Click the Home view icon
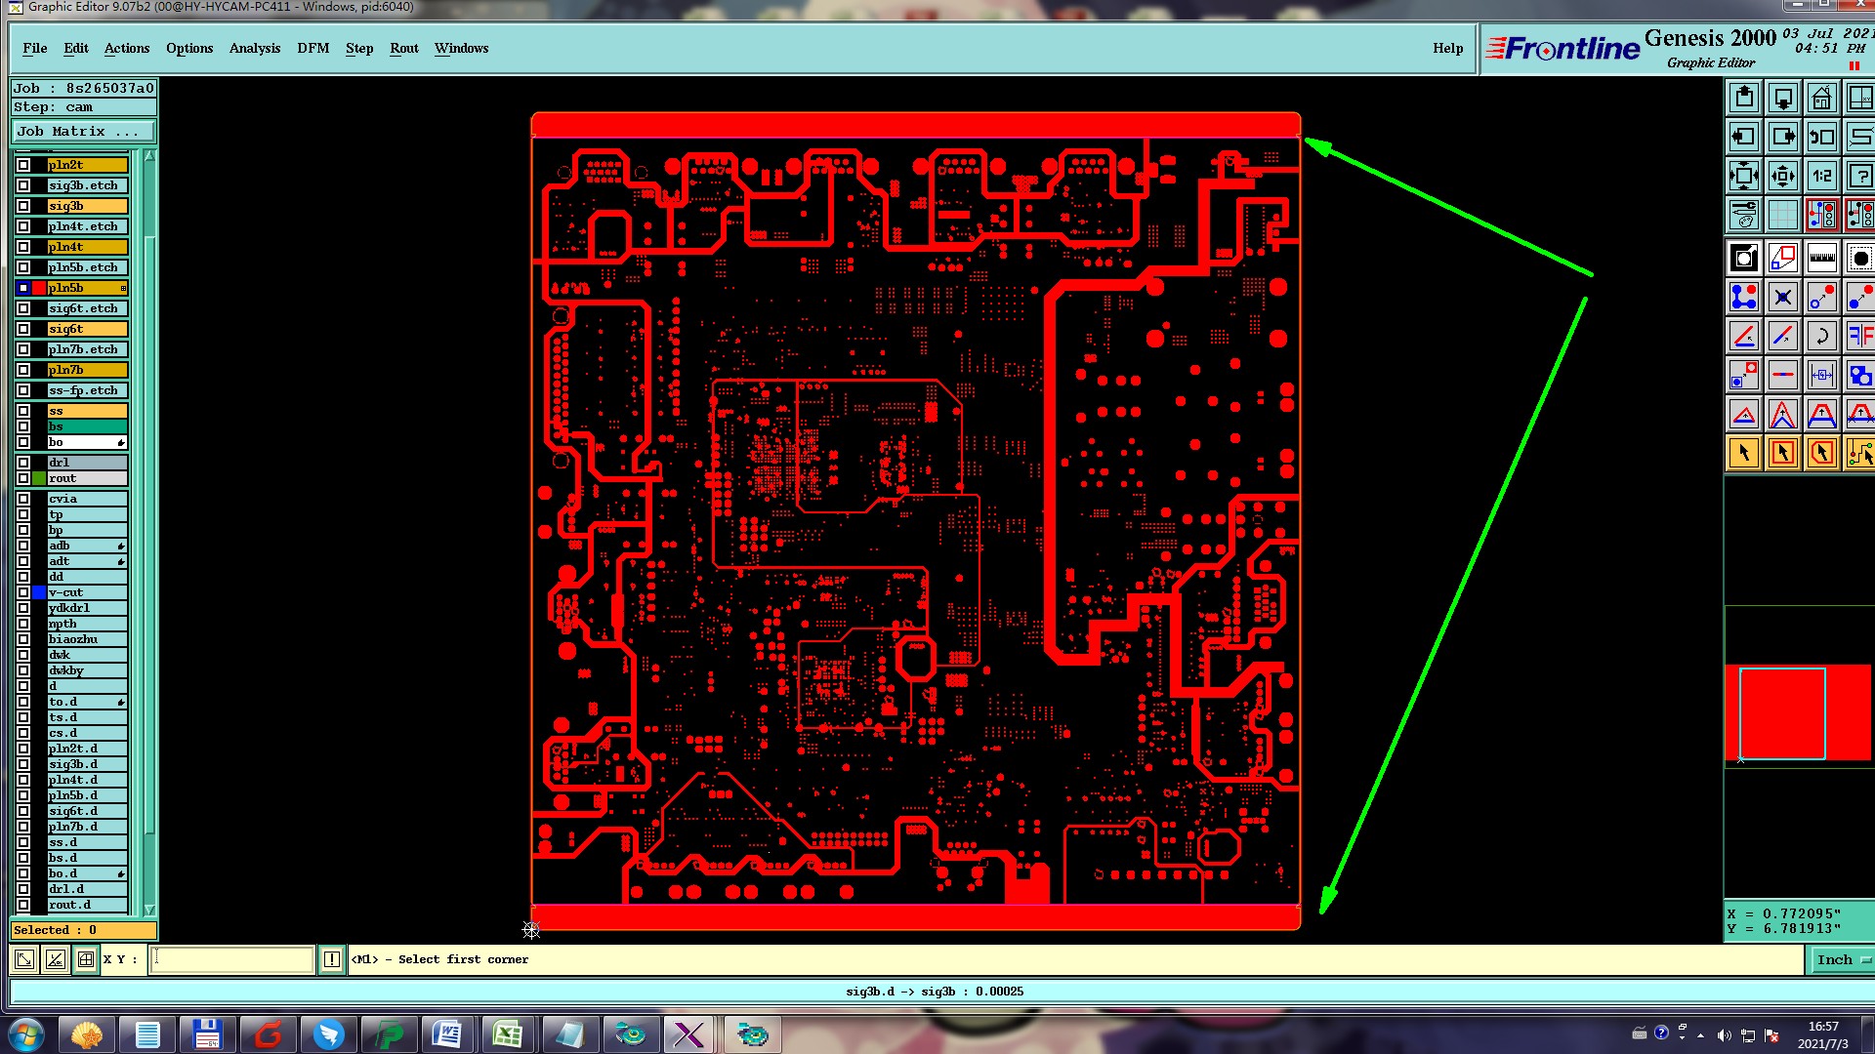 point(1821,99)
